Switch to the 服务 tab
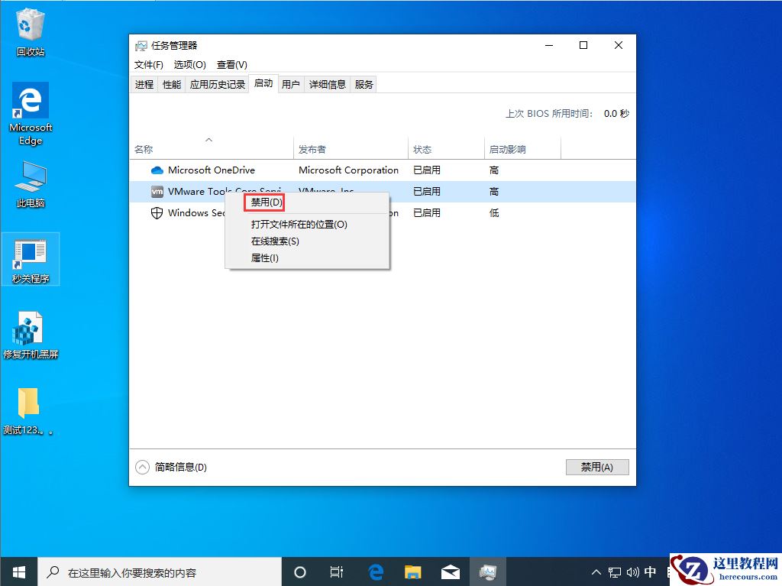Viewport: 782px width, 586px height. tap(364, 84)
